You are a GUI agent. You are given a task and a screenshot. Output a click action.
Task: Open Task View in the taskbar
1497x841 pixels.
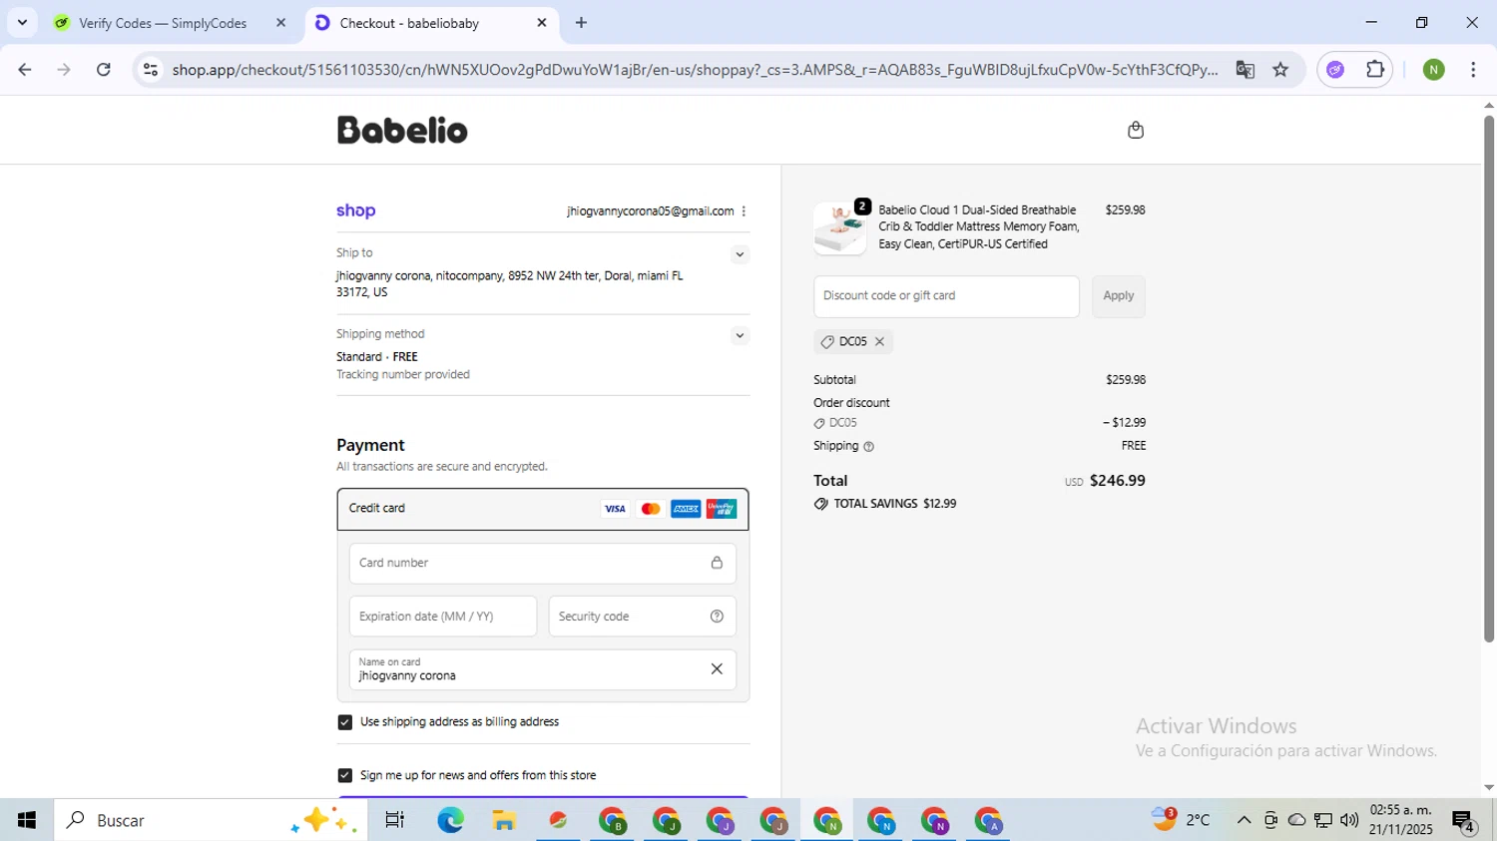coord(395,820)
